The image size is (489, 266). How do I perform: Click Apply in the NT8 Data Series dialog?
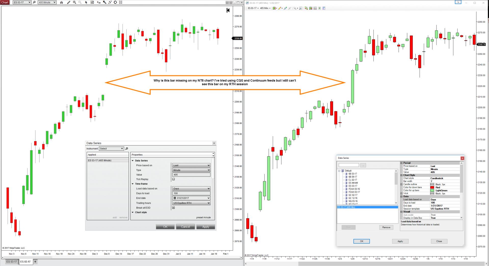[206, 227]
